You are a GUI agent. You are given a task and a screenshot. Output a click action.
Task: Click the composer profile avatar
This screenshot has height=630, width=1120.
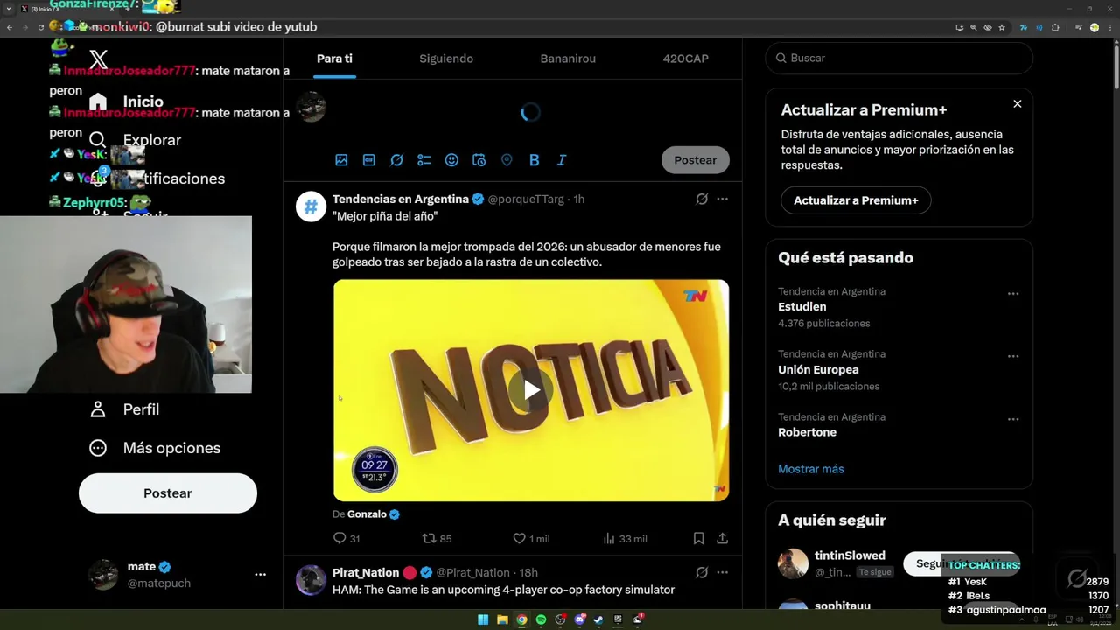click(311, 108)
